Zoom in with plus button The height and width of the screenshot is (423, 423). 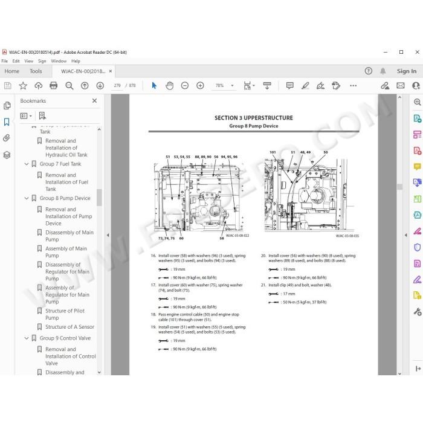click(200, 86)
